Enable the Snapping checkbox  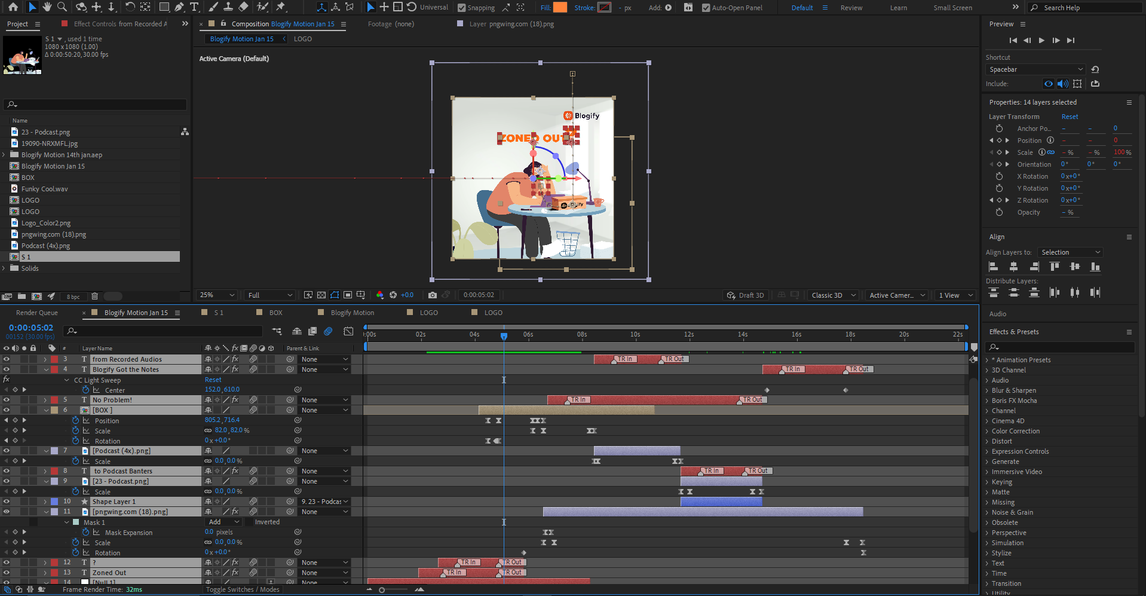[461, 7]
